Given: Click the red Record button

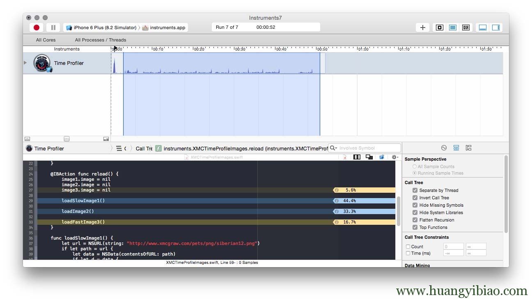Looking at the screenshot, I should (x=36, y=27).
